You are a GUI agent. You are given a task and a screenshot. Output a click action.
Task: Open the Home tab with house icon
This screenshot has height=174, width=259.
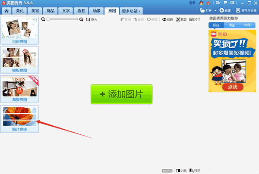[x=6, y=10]
